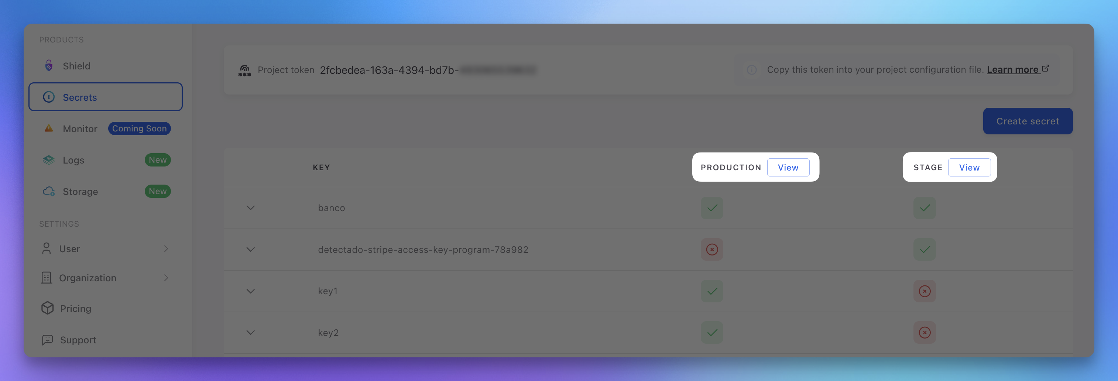Expand the banco secret row

(250, 208)
